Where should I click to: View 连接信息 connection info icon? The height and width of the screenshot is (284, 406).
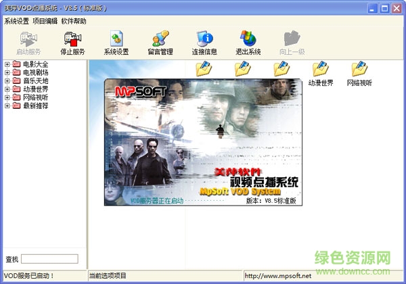coord(204,39)
